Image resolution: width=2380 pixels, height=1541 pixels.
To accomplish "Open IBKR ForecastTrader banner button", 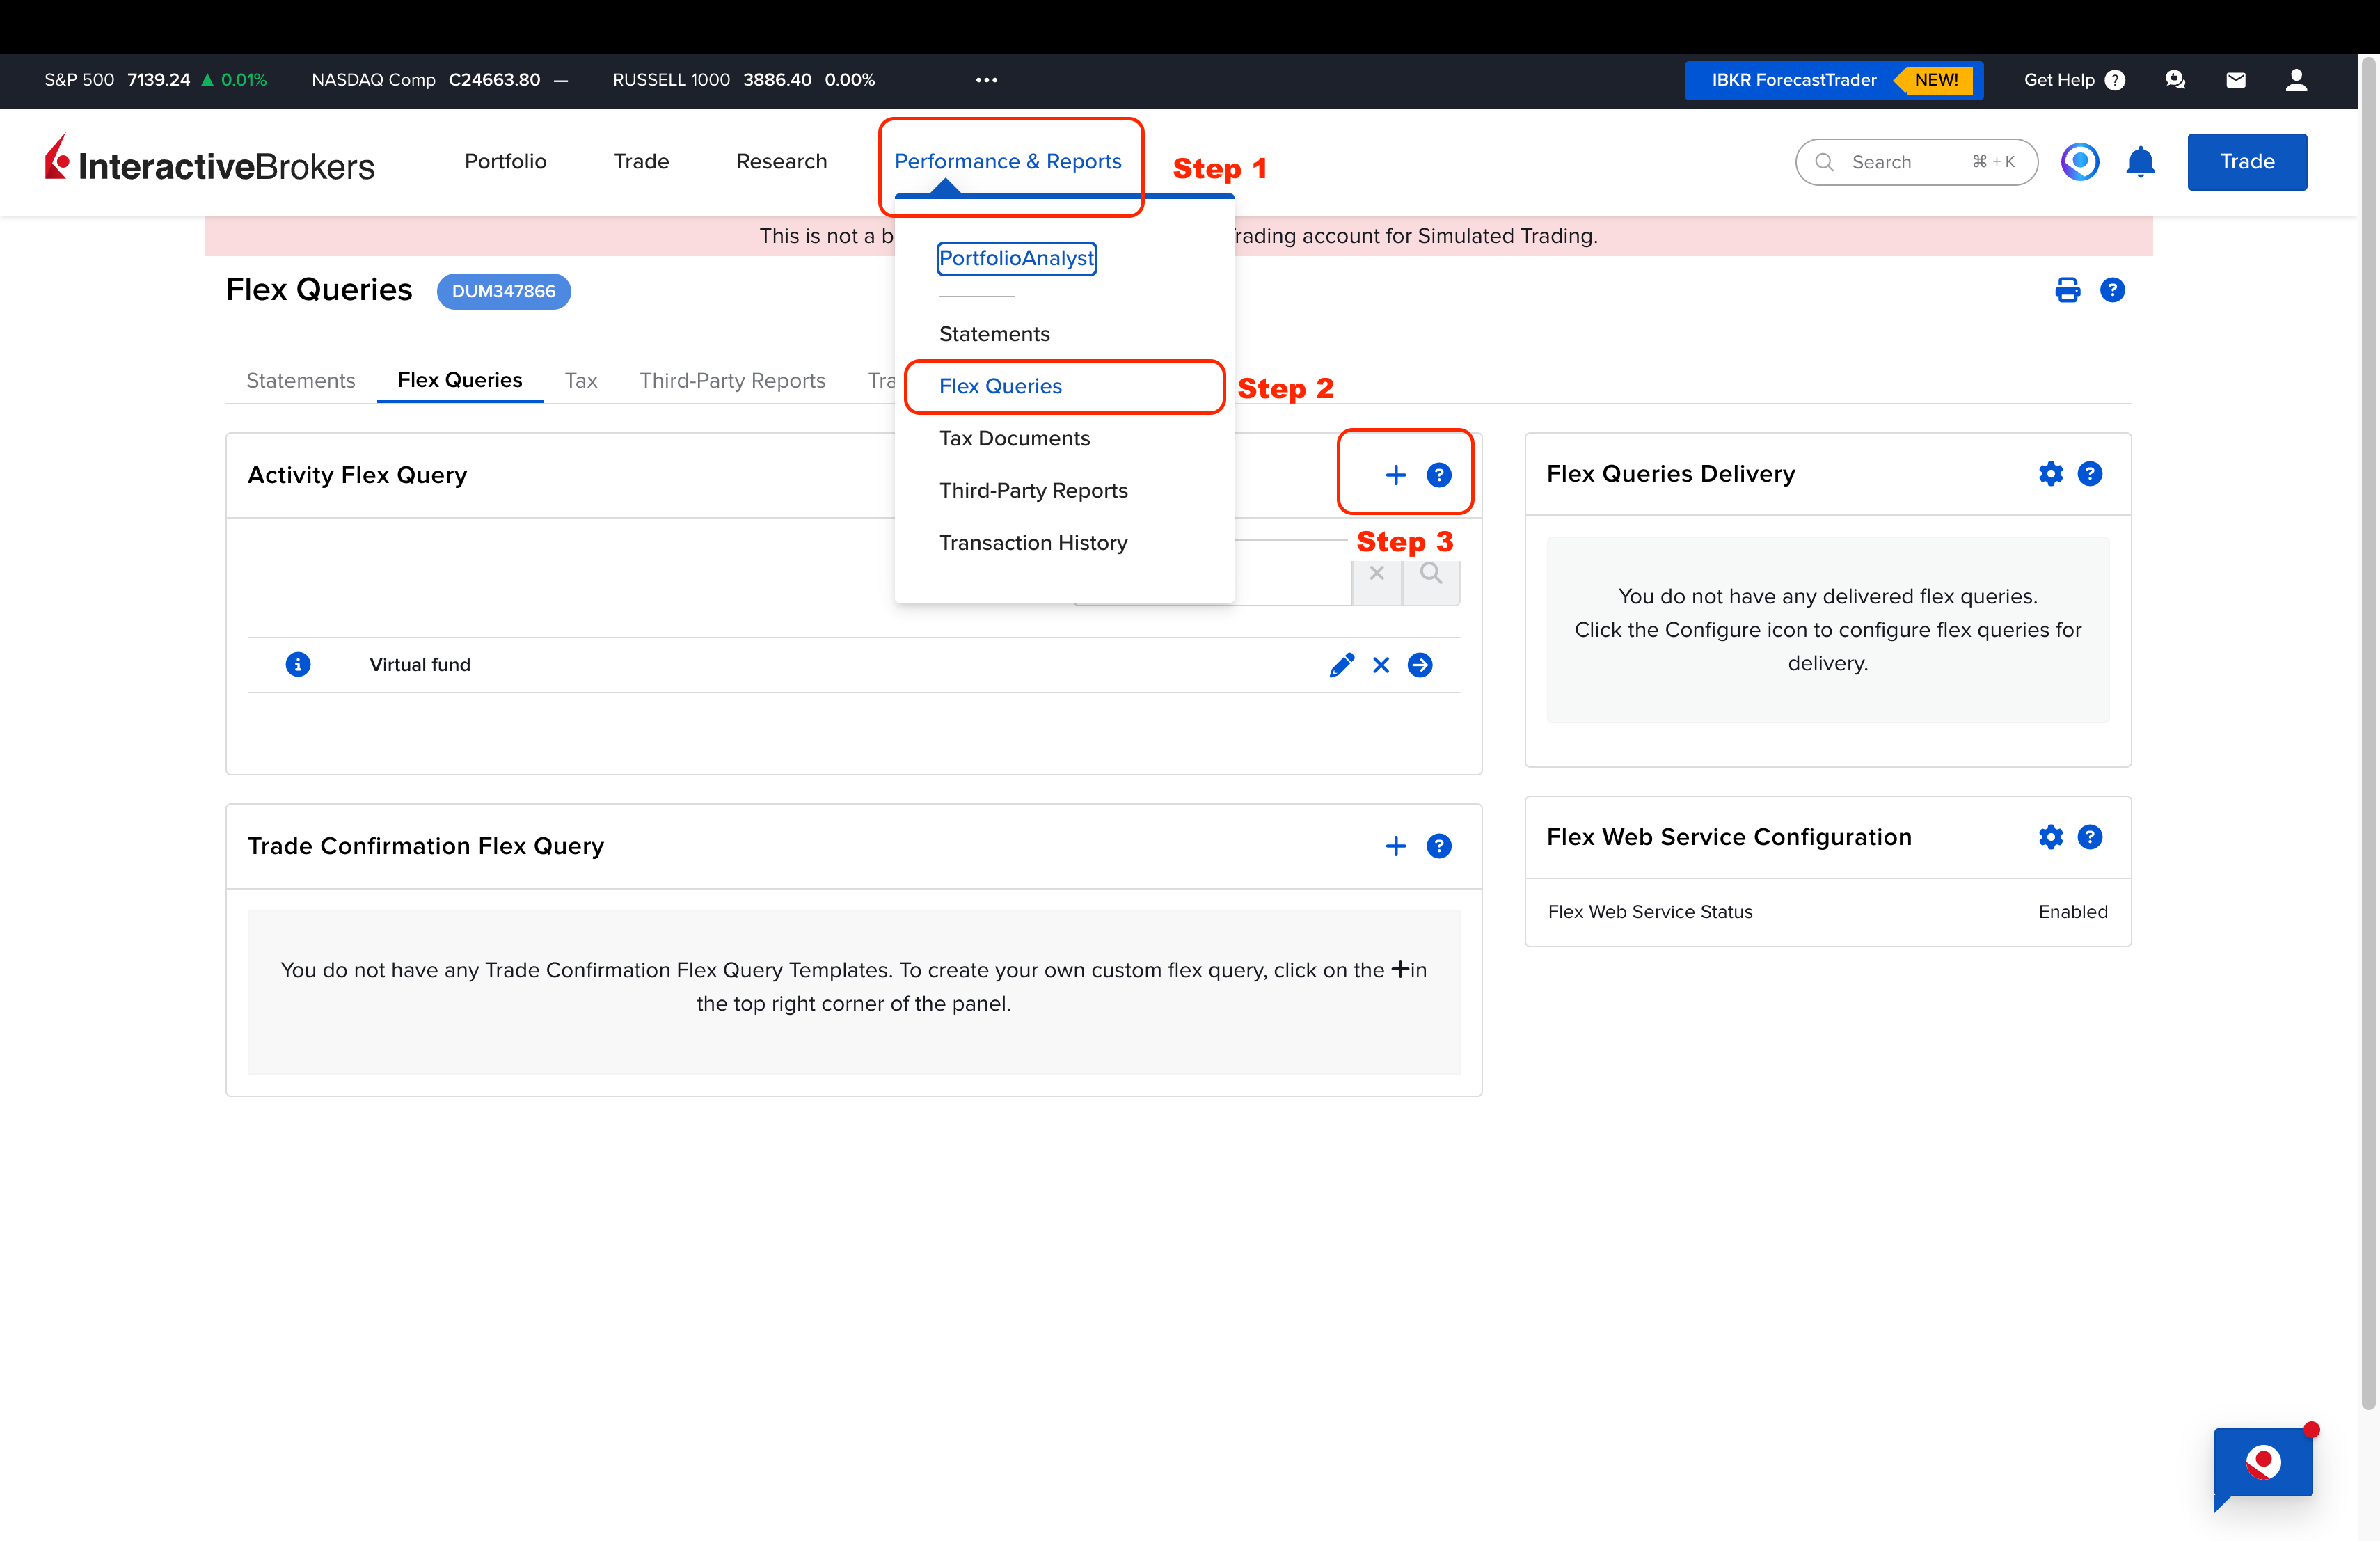I will click(1832, 80).
